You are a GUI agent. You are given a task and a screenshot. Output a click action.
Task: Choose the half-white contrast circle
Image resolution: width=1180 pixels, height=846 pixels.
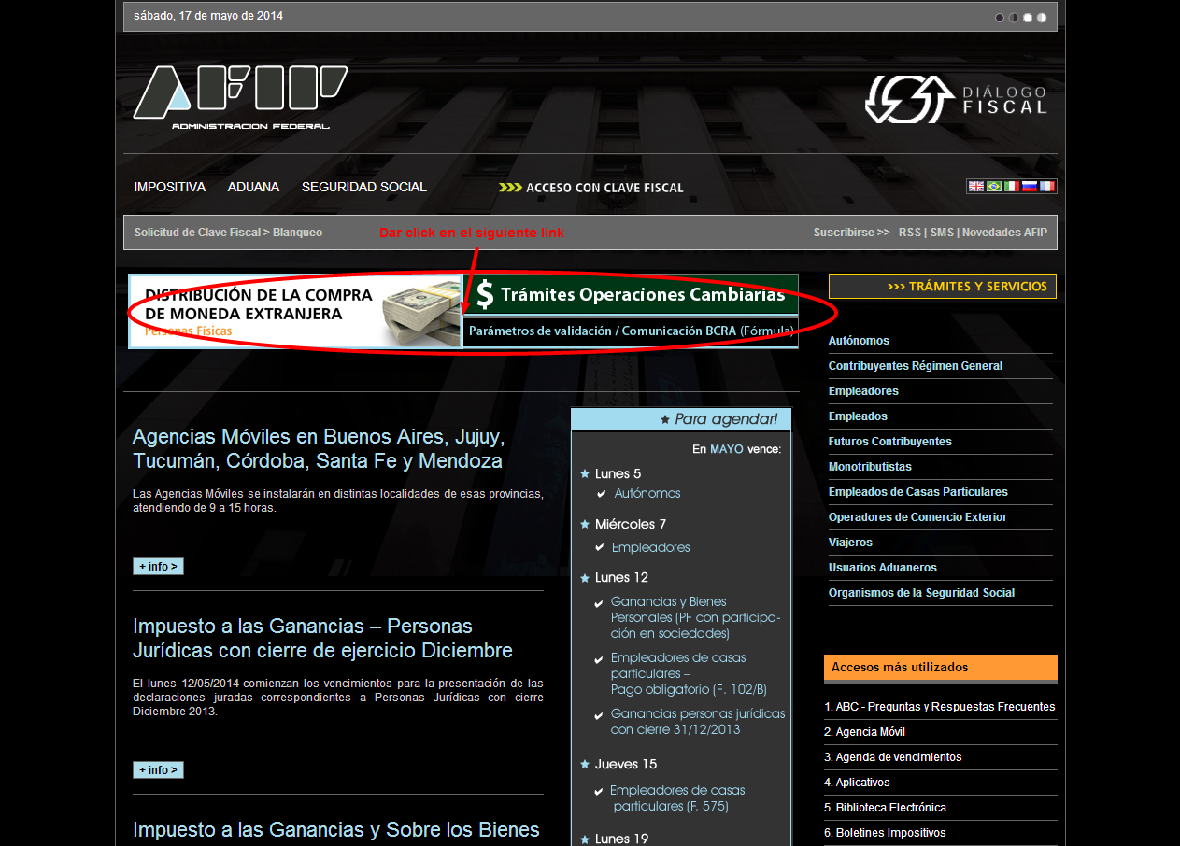pos(1042,17)
